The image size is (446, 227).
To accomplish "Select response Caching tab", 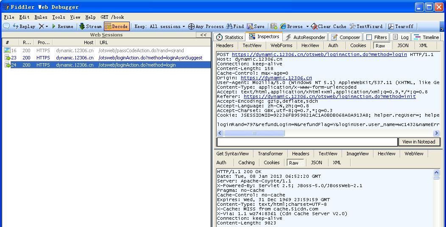I will pos(246,163).
